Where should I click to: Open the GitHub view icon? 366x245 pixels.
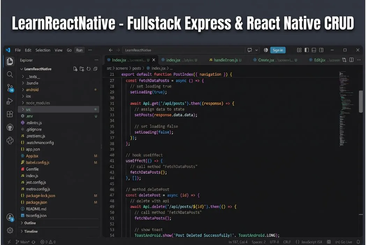point(10,127)
